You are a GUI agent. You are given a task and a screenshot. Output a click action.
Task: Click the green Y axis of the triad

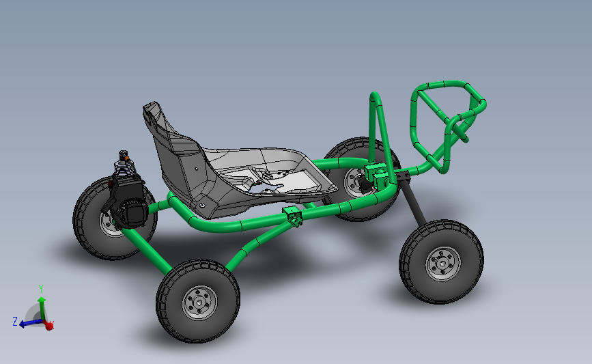point(42,308)
